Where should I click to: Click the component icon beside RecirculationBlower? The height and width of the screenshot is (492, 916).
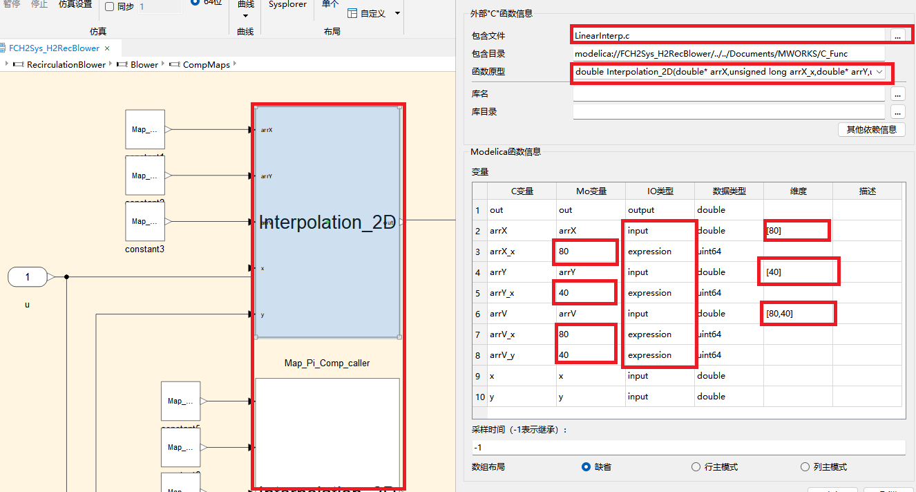(x=19, y=64)
